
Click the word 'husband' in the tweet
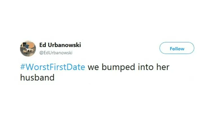click(x=37, y=77)
